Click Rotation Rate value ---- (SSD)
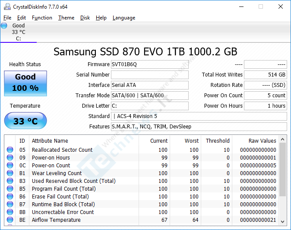Image resolution: width=291 pixels, height=230 pixels. [266, 85]
